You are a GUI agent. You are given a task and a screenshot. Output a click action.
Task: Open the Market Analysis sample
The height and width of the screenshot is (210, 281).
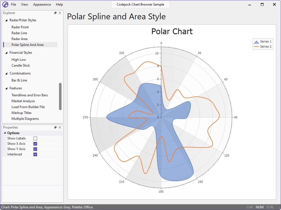(x=23, y=101)
